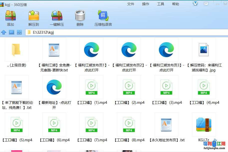Navigate up using the blue arrow icon
The height and width of the screenshot is (152, 228).
(3, 32)
